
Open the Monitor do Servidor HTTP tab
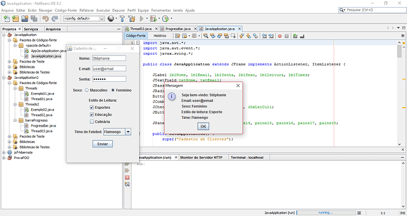pos(201,158)
